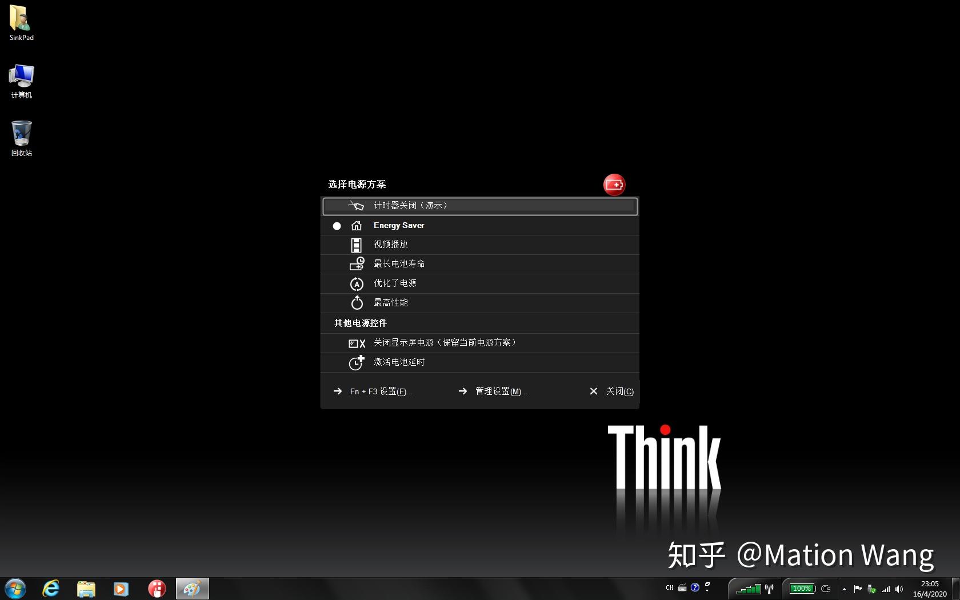Viewport: 960px width, 600px height.
Task: Open Fn + F3 设置(F) settings link
Action: 382,391
